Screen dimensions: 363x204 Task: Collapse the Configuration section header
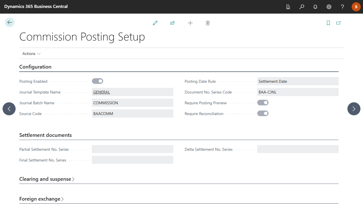click(35, 67)
